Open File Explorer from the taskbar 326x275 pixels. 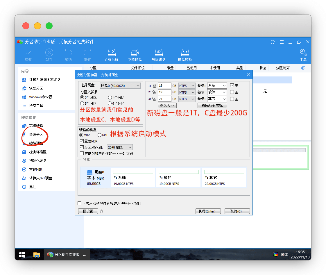pos(36,255)
